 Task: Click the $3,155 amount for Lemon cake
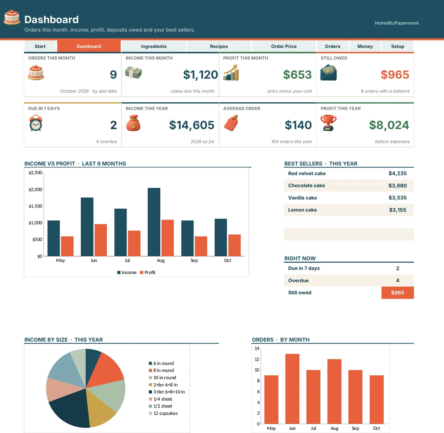398,210
